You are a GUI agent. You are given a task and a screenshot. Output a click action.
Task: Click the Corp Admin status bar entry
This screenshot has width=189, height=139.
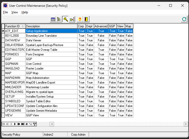click(x=78, y=135)
